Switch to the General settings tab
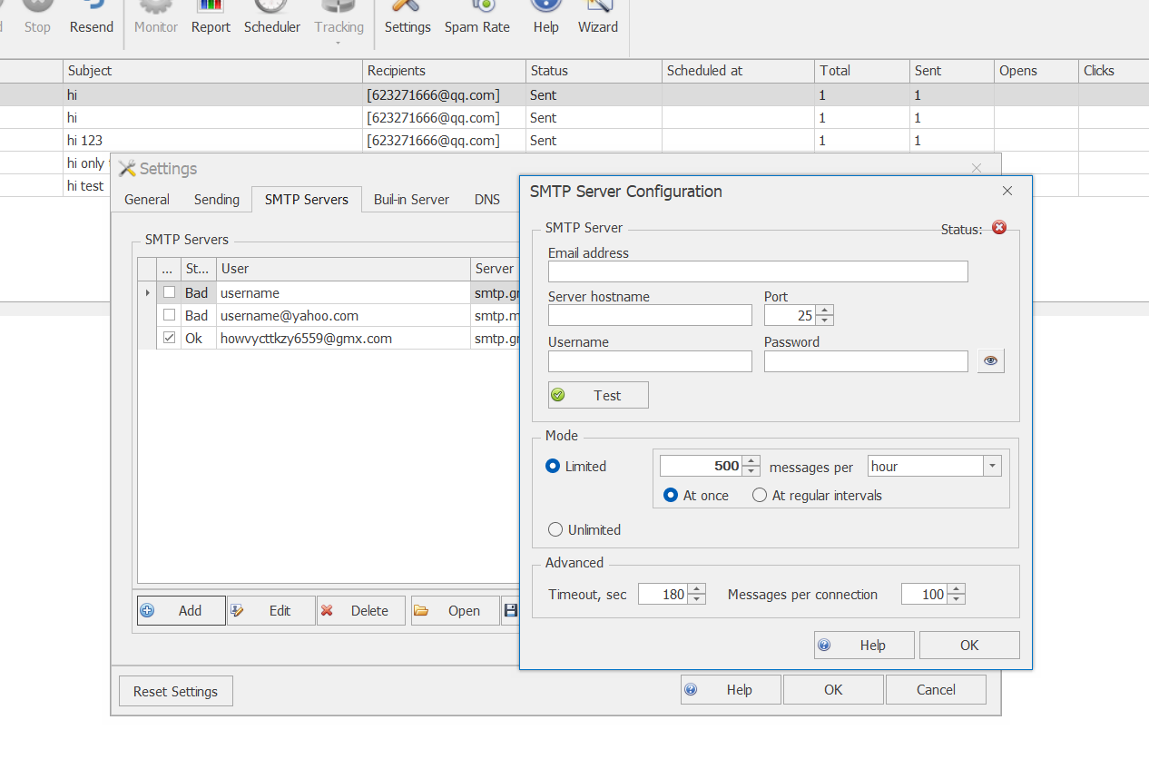This screenshot has height=779, width=1149. point(147,200)
